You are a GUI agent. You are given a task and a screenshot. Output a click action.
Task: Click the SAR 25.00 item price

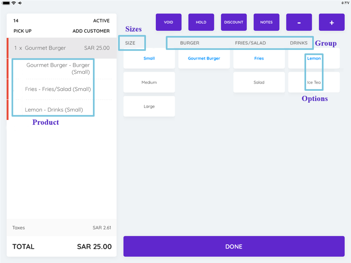click(x=97, y=48)
